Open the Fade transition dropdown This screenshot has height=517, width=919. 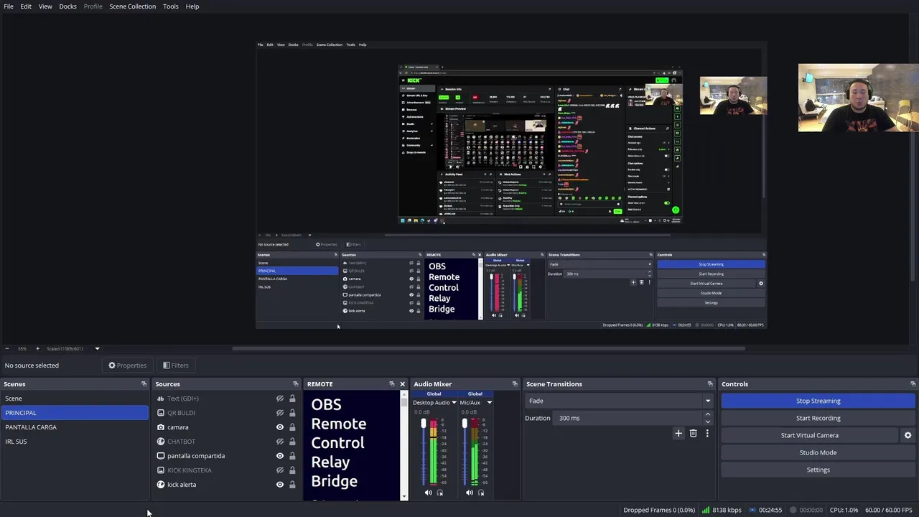(x=619, y=401)
